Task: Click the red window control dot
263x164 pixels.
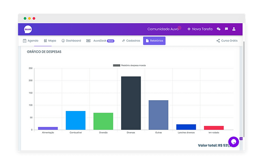Action: [34, 18]
